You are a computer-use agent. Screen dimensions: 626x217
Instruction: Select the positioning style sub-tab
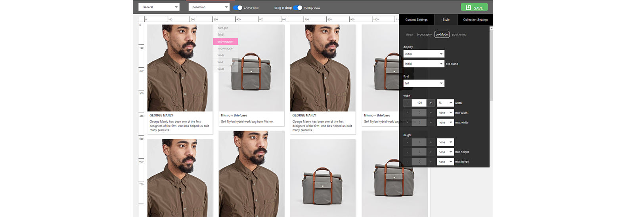459,34
